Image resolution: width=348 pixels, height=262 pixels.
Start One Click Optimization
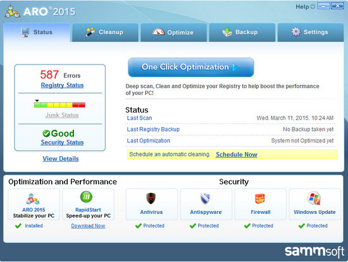coord(191,67)
